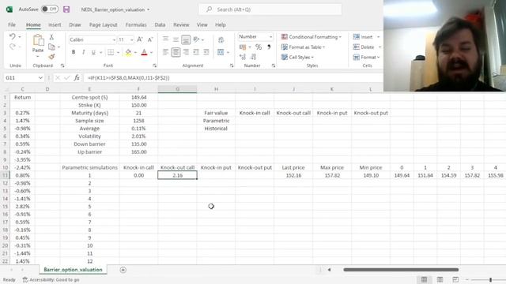
Task: Click the horizontal scrollbar thumb
Action: coord(401,270)
